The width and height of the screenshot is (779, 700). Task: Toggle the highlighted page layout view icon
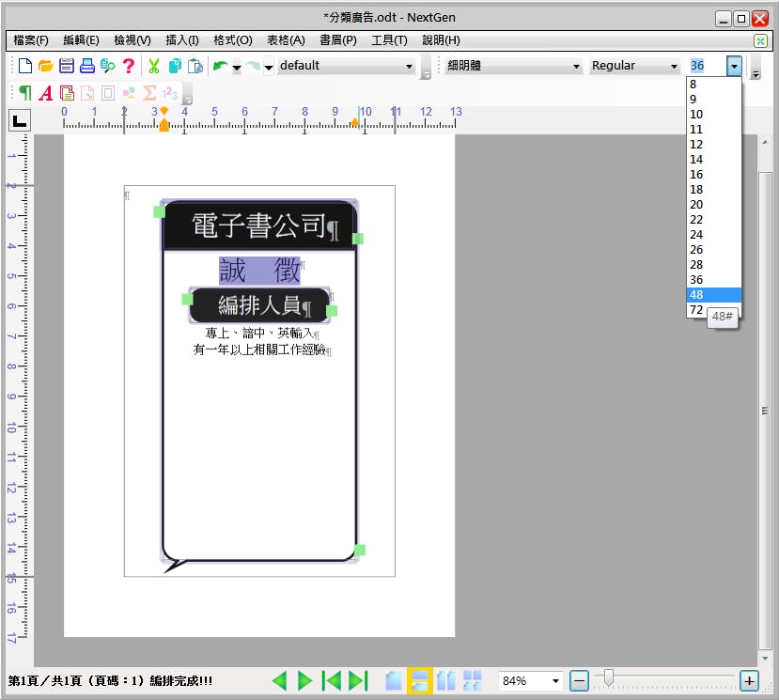click(419, 680)
